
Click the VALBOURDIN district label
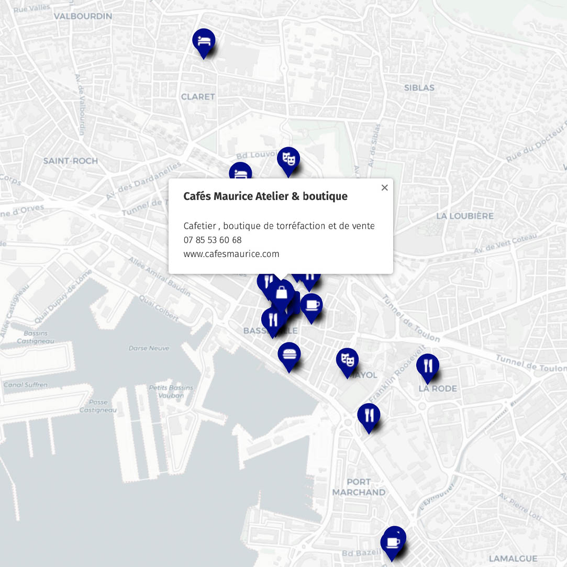[x=83, y=16]
